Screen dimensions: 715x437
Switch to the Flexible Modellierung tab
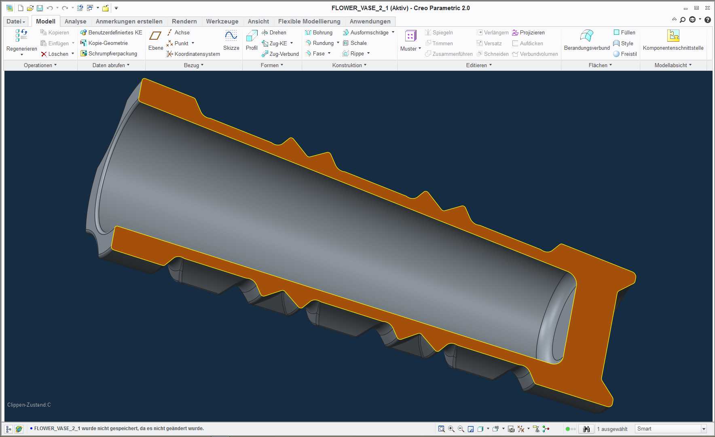click(309, 21)
